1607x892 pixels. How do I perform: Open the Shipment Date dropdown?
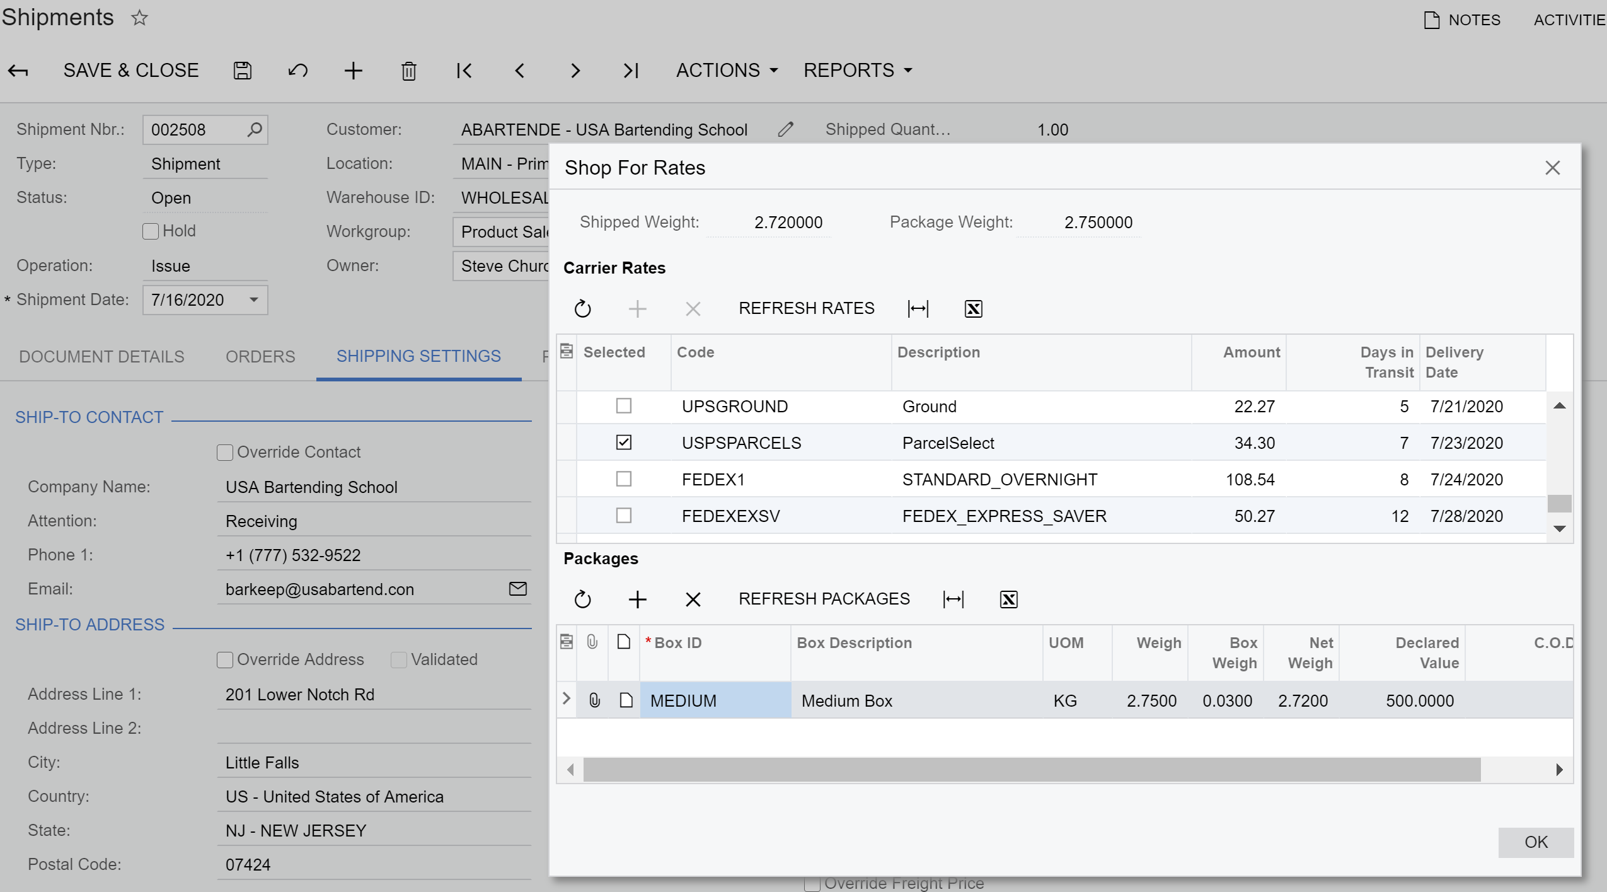(x=251, y=299)
